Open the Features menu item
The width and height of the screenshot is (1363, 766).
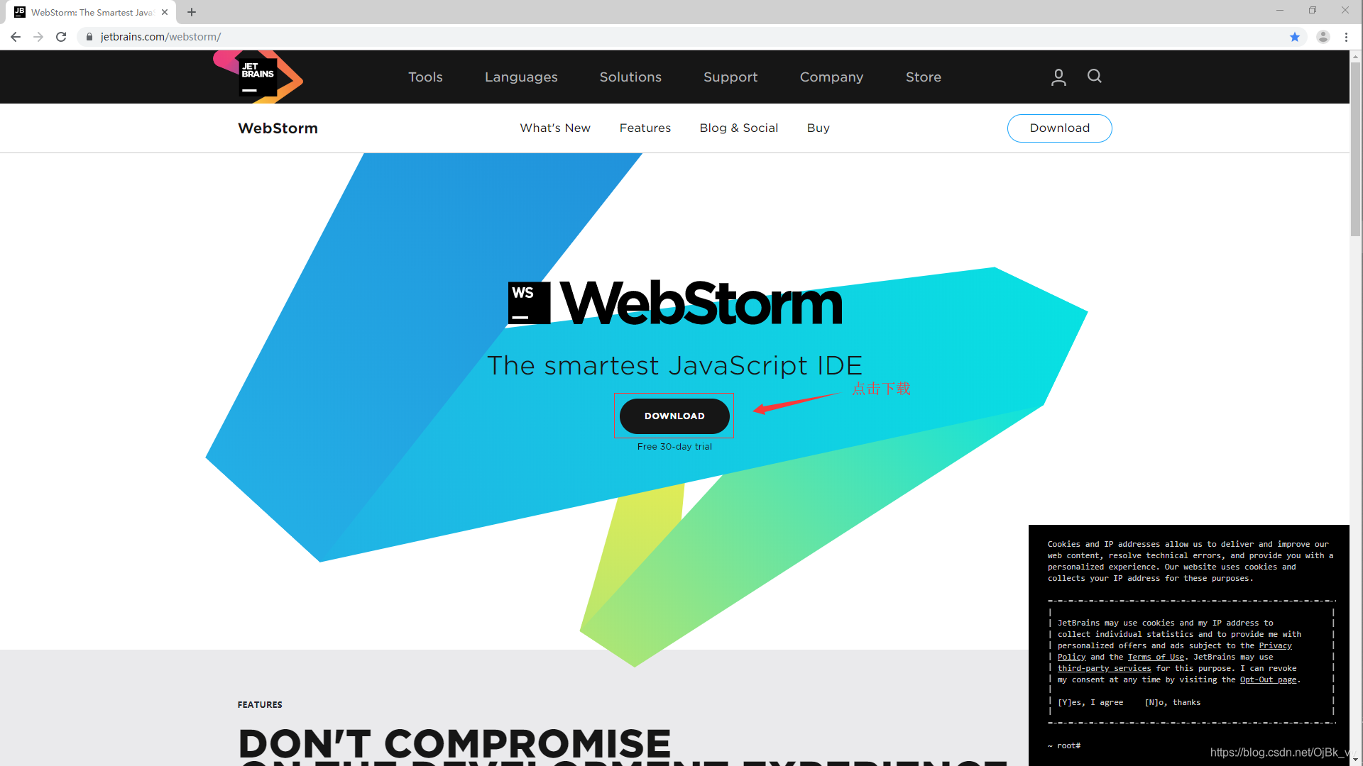[645, 127]
